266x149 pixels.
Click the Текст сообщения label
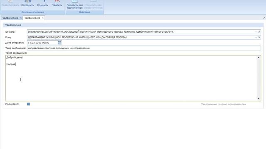[16, 53]
